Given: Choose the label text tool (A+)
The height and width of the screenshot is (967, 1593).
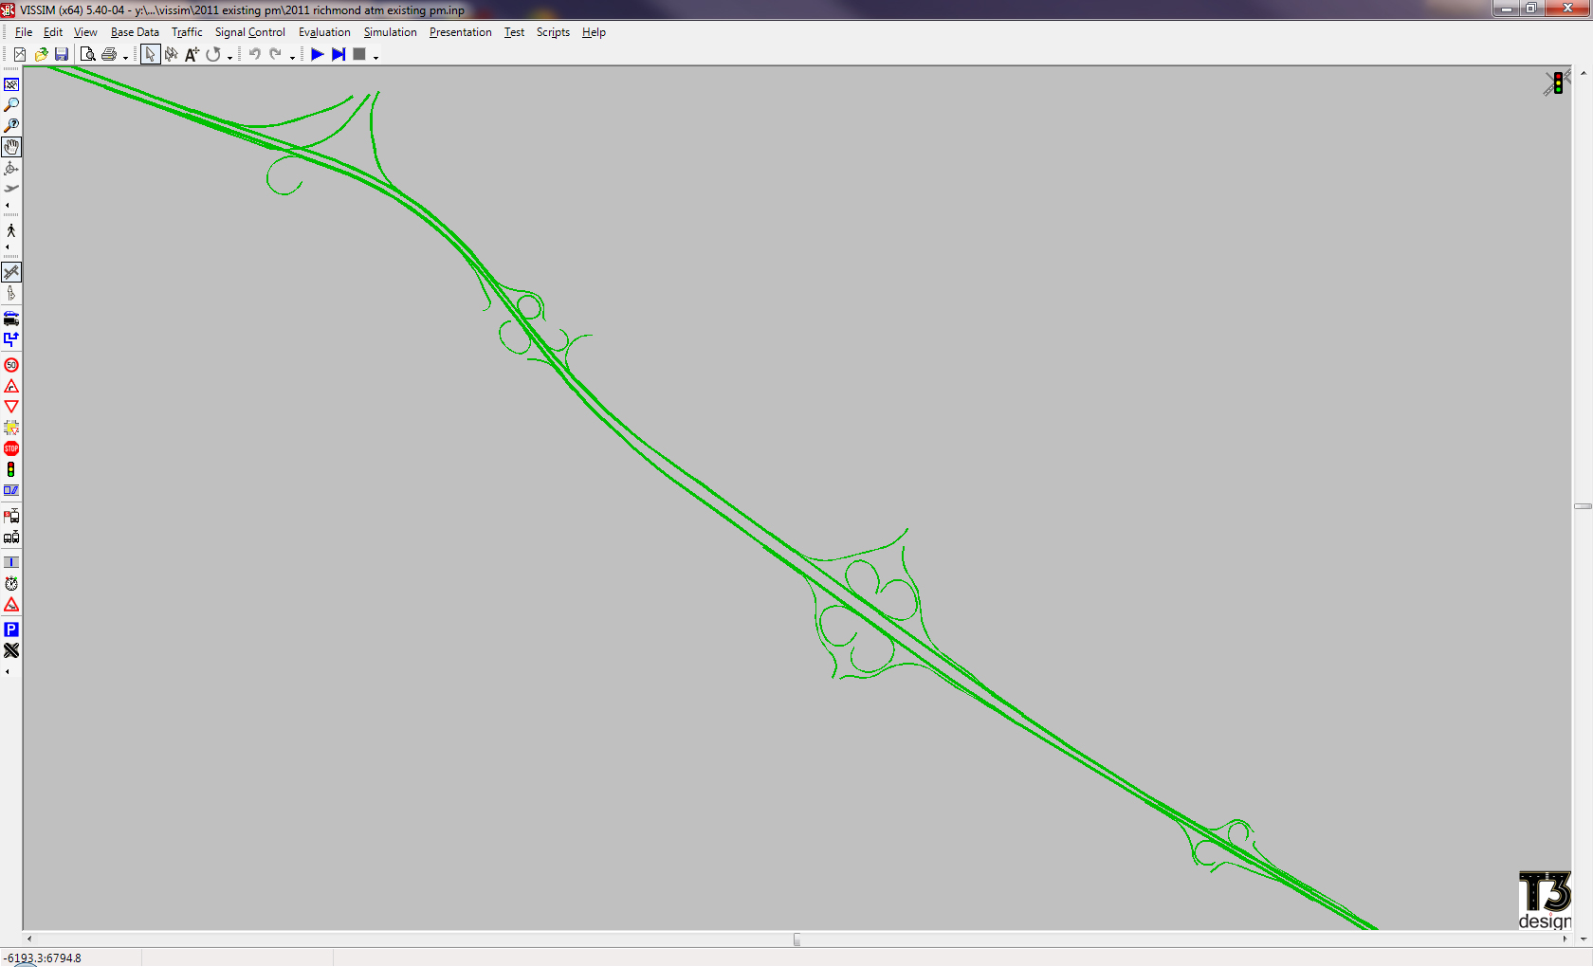Looking at the screenshot, I should pos(192,55).
